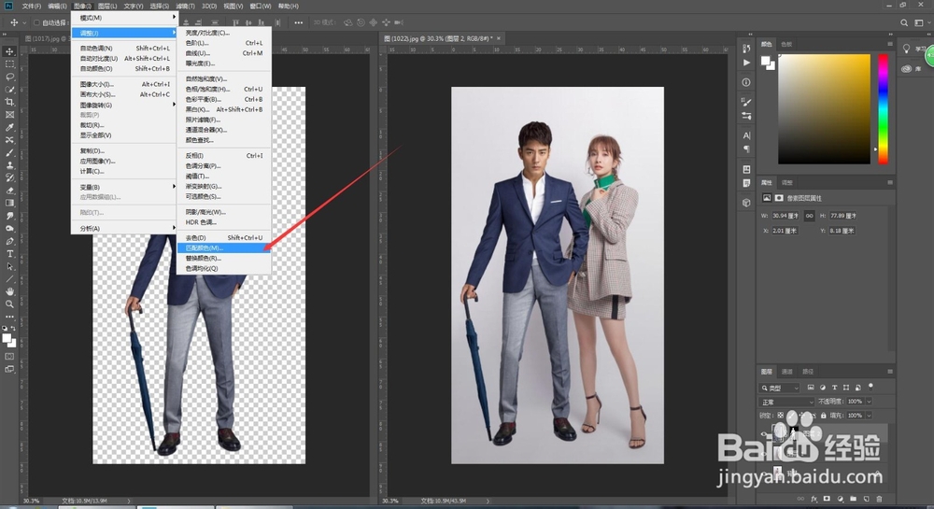This screenshot has width=934, height=509.
Task: Expand the opacity 100% dropdown arrow
Action: [870, 402]
